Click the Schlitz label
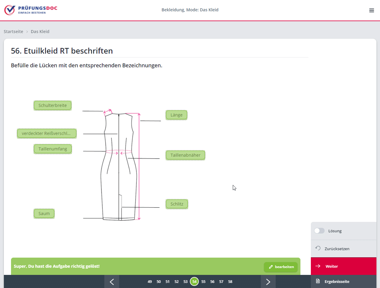The height and width of the screenshot is (288, 380). coord(177,204)
